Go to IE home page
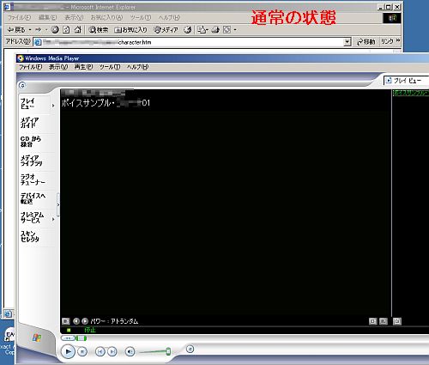Viewport: 429px width, 365px height. [x=78, y=29]
